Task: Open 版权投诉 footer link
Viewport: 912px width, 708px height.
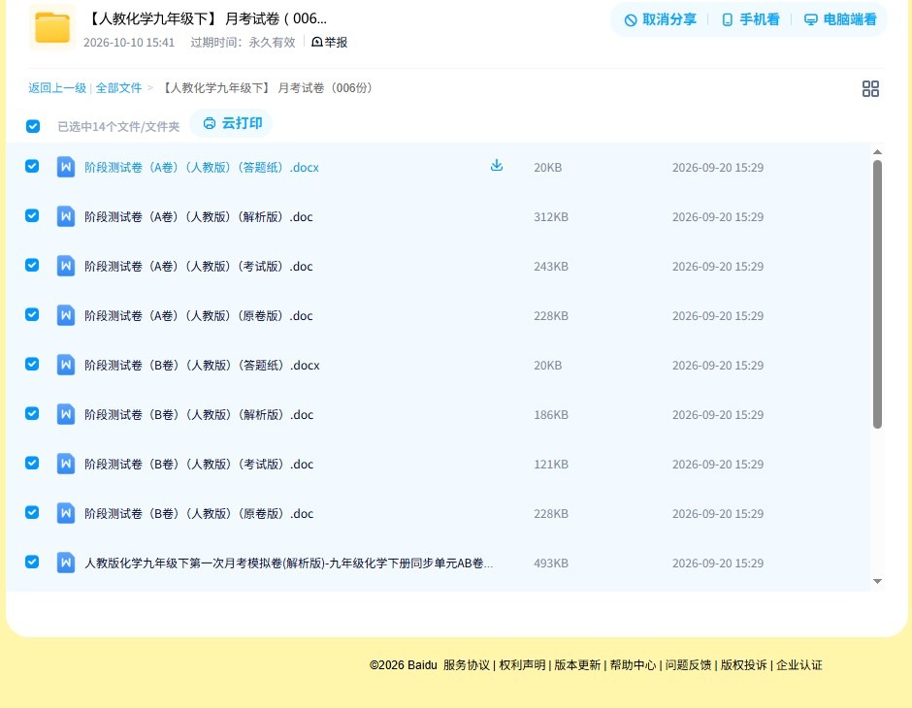Action: click(744, 665)
